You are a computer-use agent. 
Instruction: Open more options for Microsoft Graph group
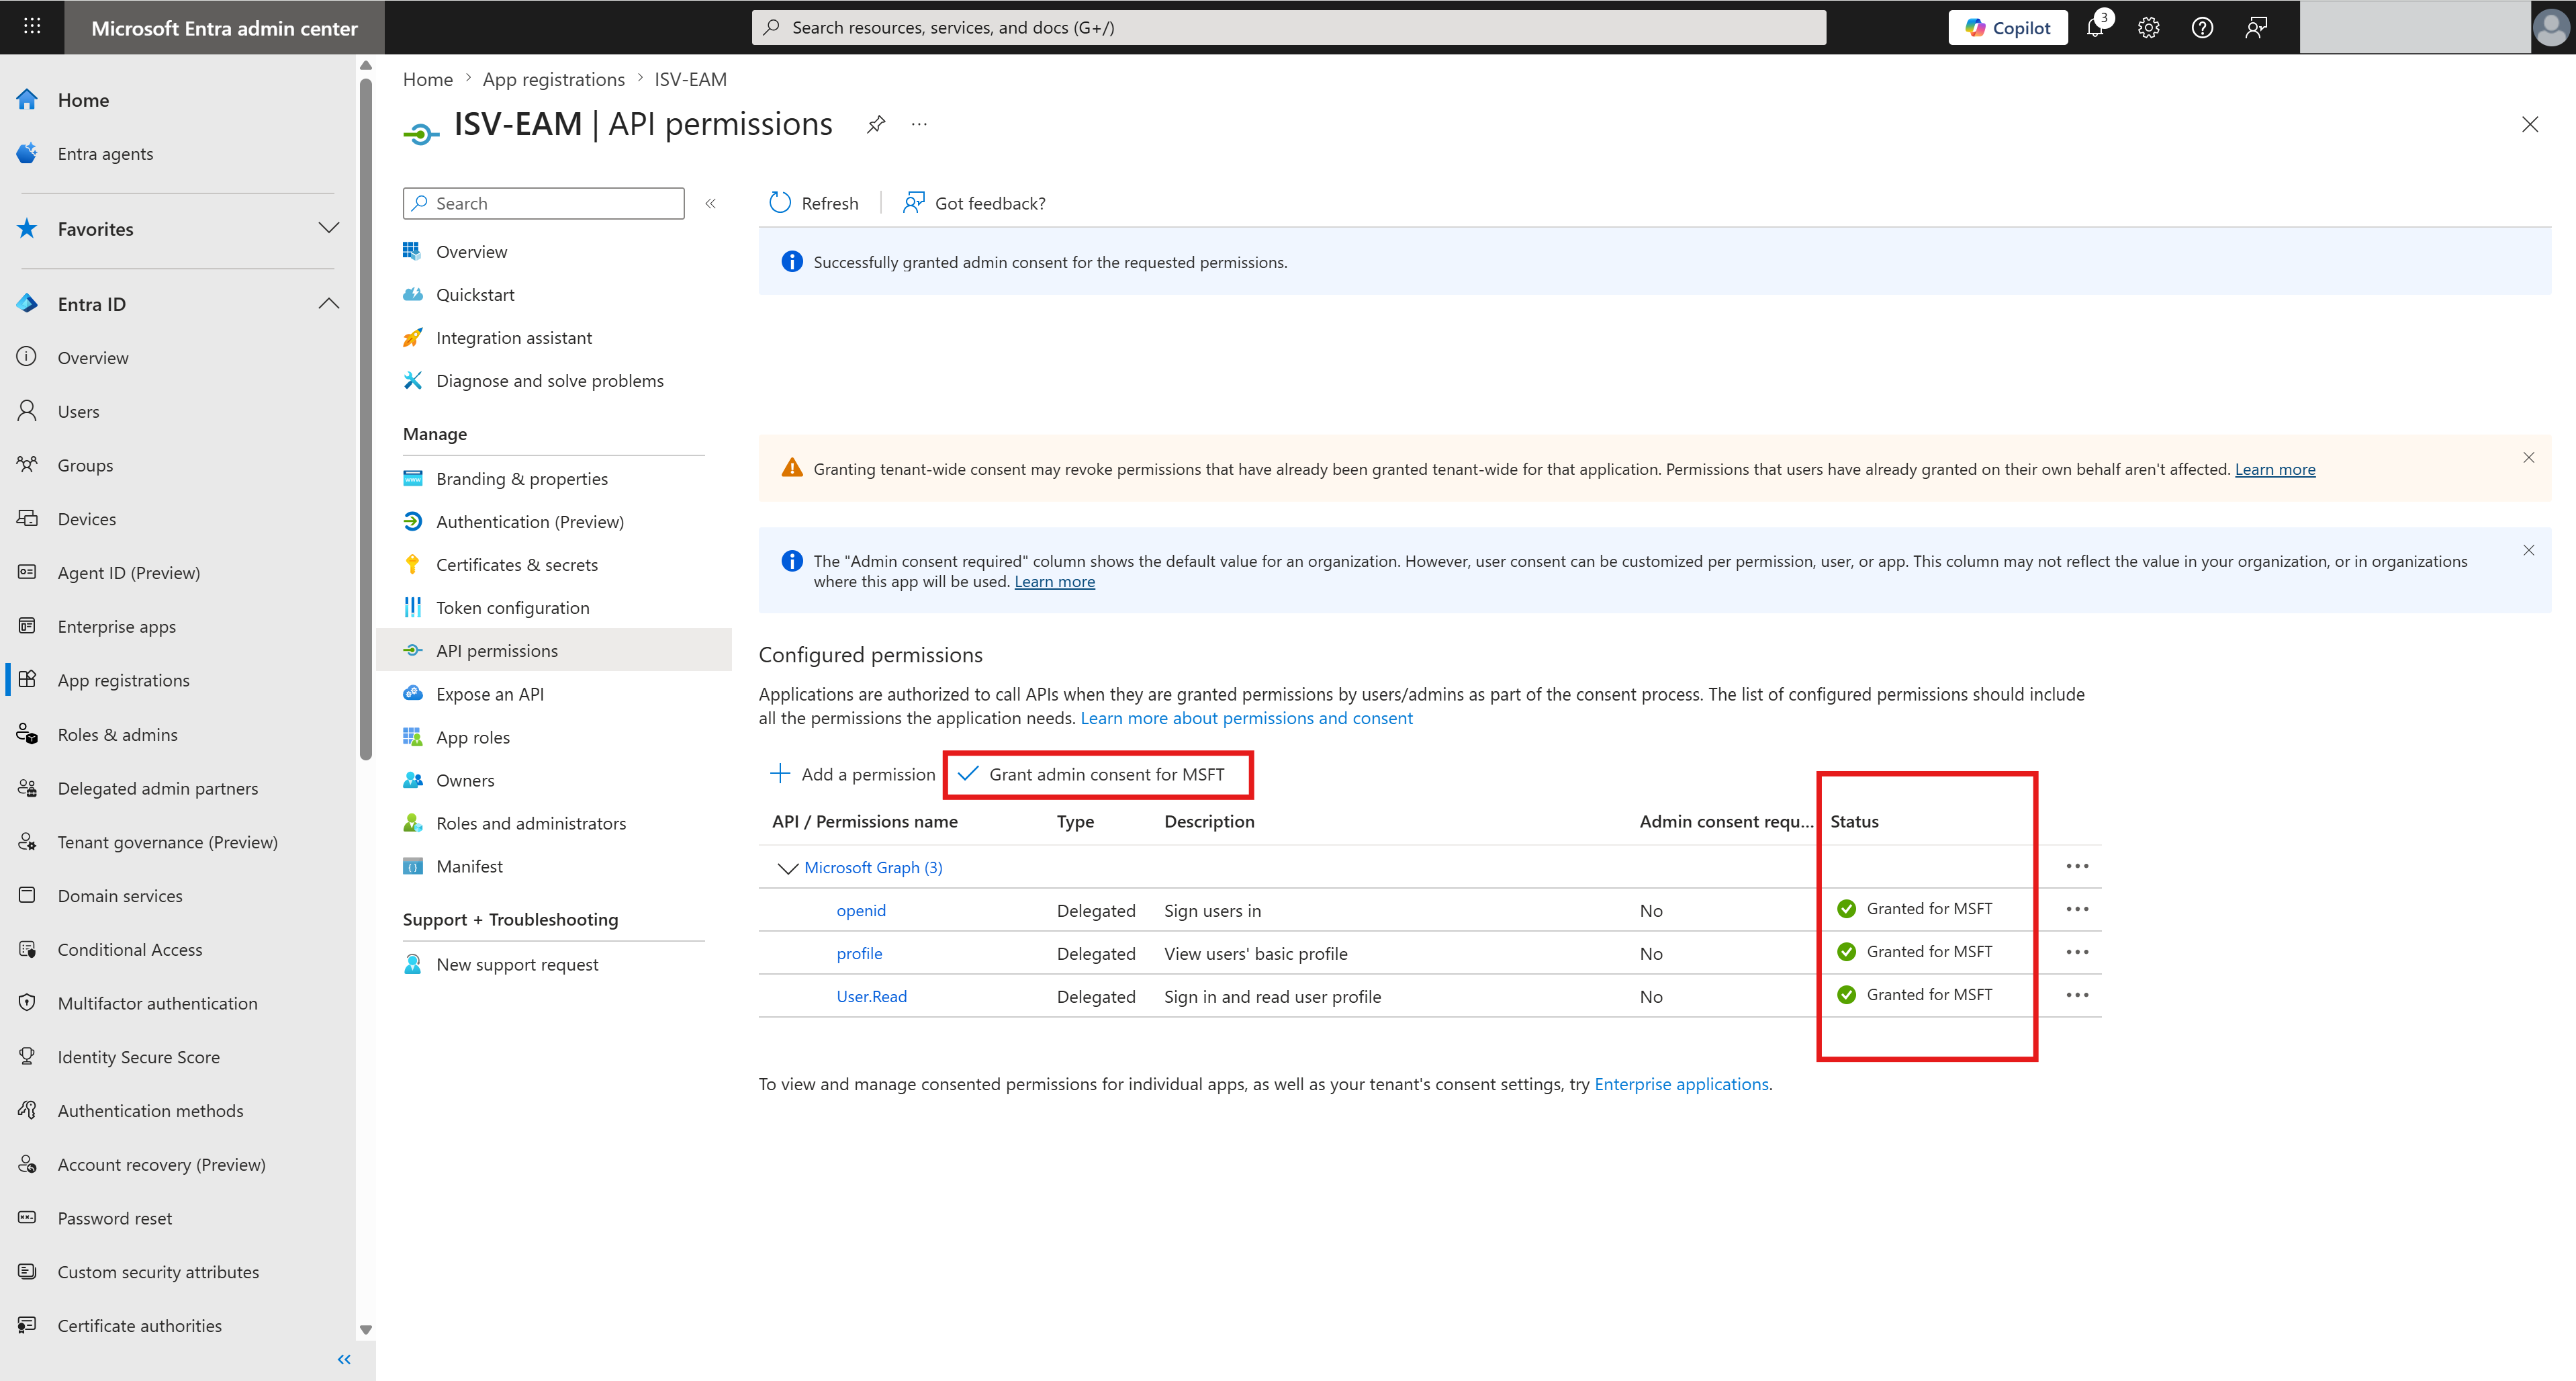[2078, 866]
